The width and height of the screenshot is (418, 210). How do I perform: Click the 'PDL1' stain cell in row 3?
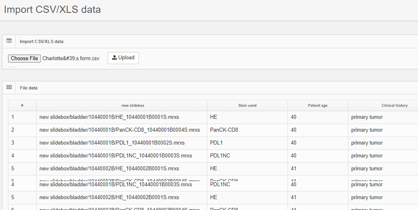point(216,143)
